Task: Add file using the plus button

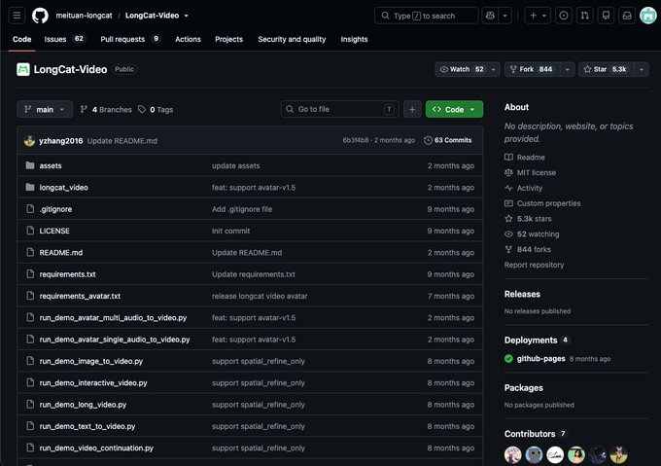Action: pyautogui.click(x=412, y=110)
